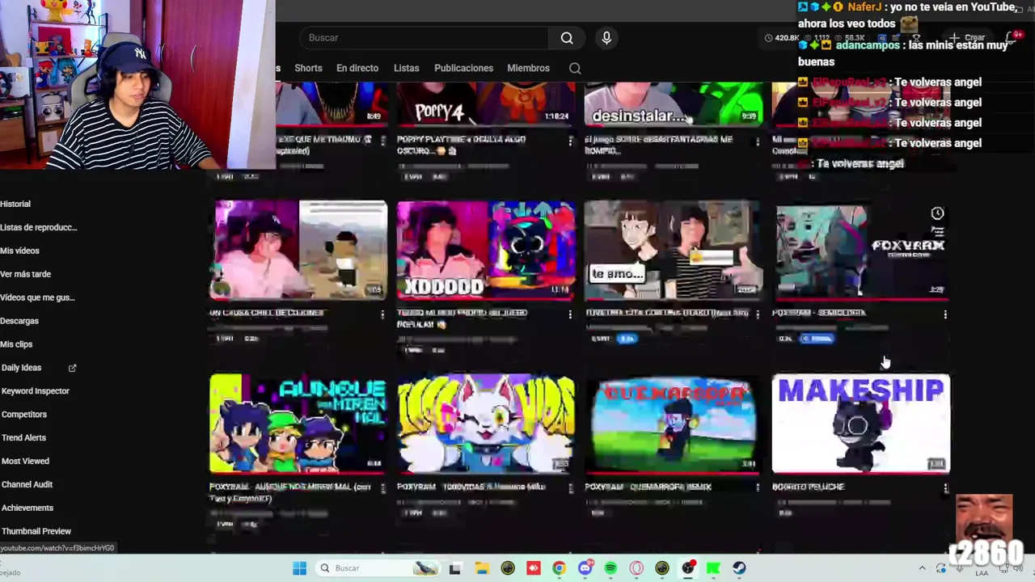This screenshot has height=582, width=1035.
Task: Add hovered FOXYRAM video to queue
Action: click(x=937, y=233)
